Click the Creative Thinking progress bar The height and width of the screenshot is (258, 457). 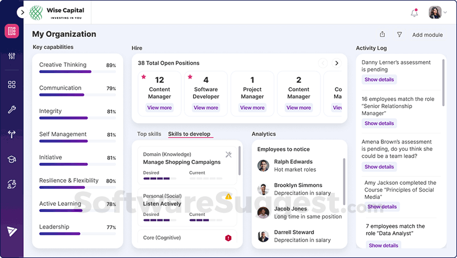pyautogui.click(x=65, y=72)
